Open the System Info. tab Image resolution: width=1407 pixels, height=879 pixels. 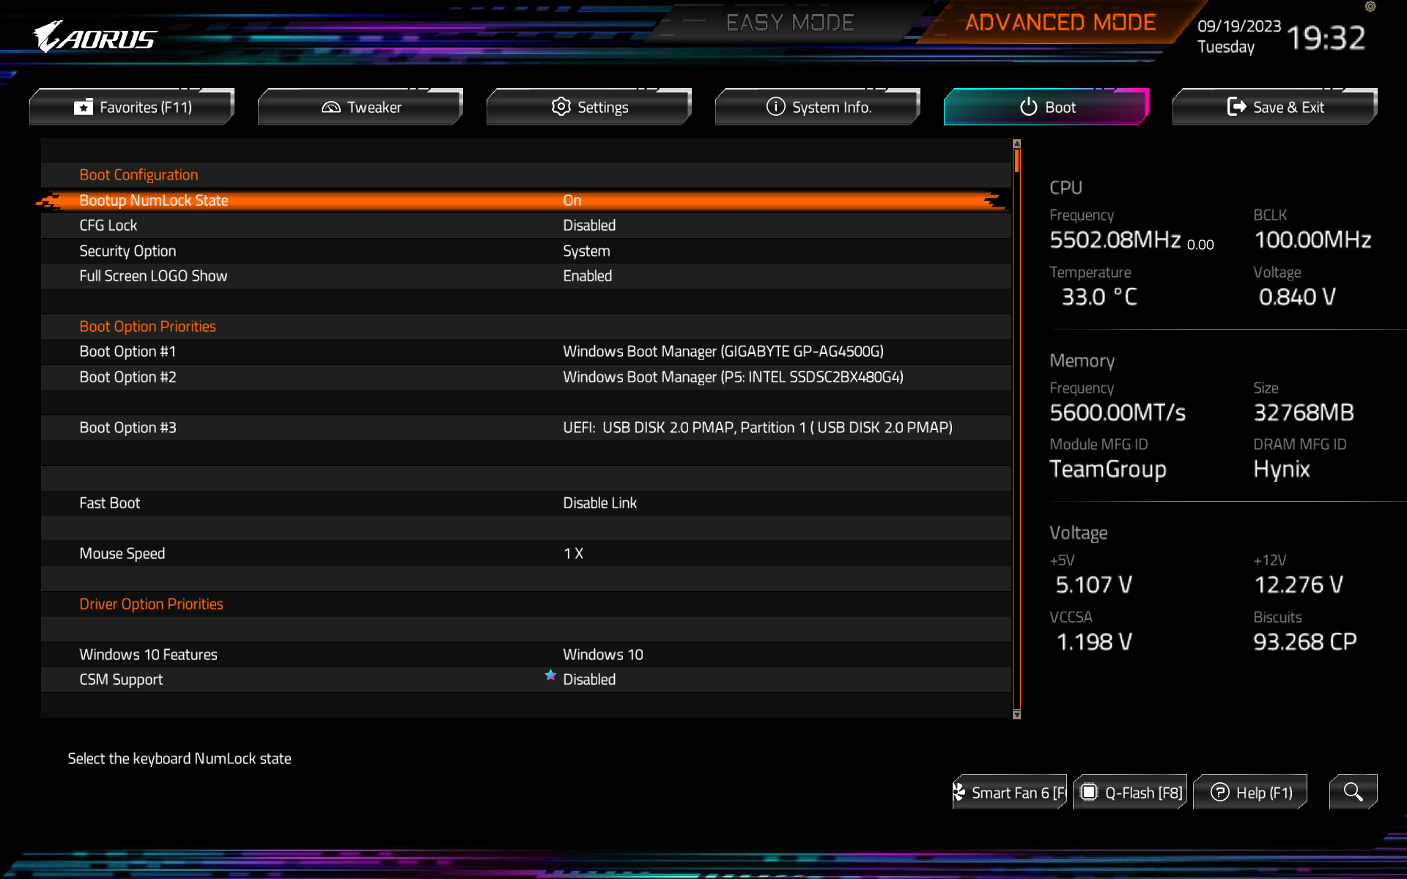pos(818,107)
